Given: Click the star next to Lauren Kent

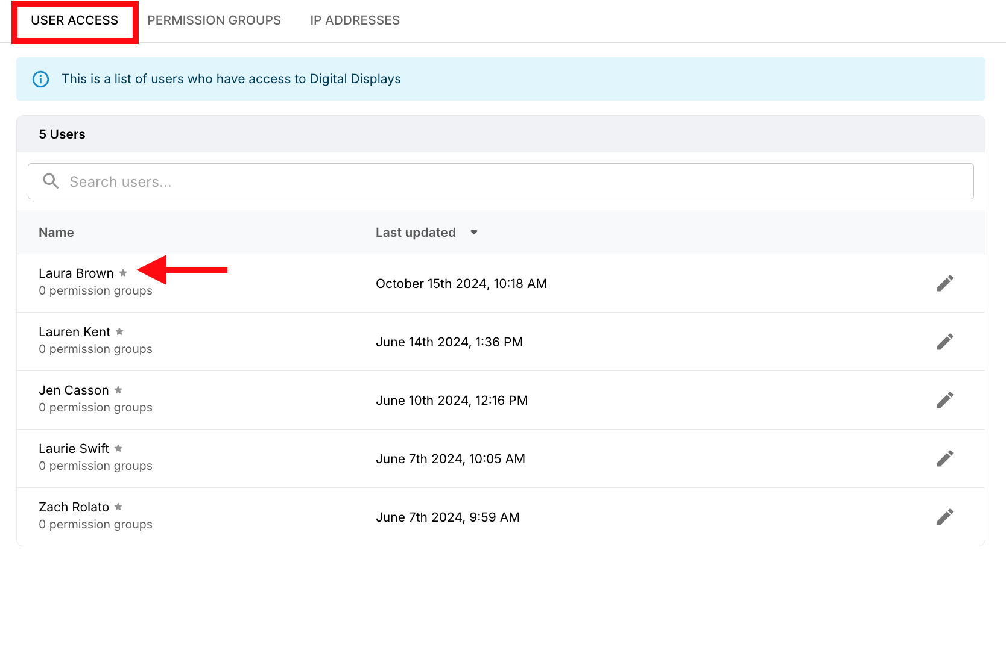Looking at the screenshot, I should click(x=119, y=331).
